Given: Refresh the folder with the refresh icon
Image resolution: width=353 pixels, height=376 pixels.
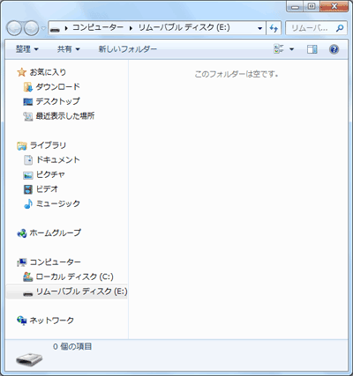Looking at the screenshot, I should point(274,28).
